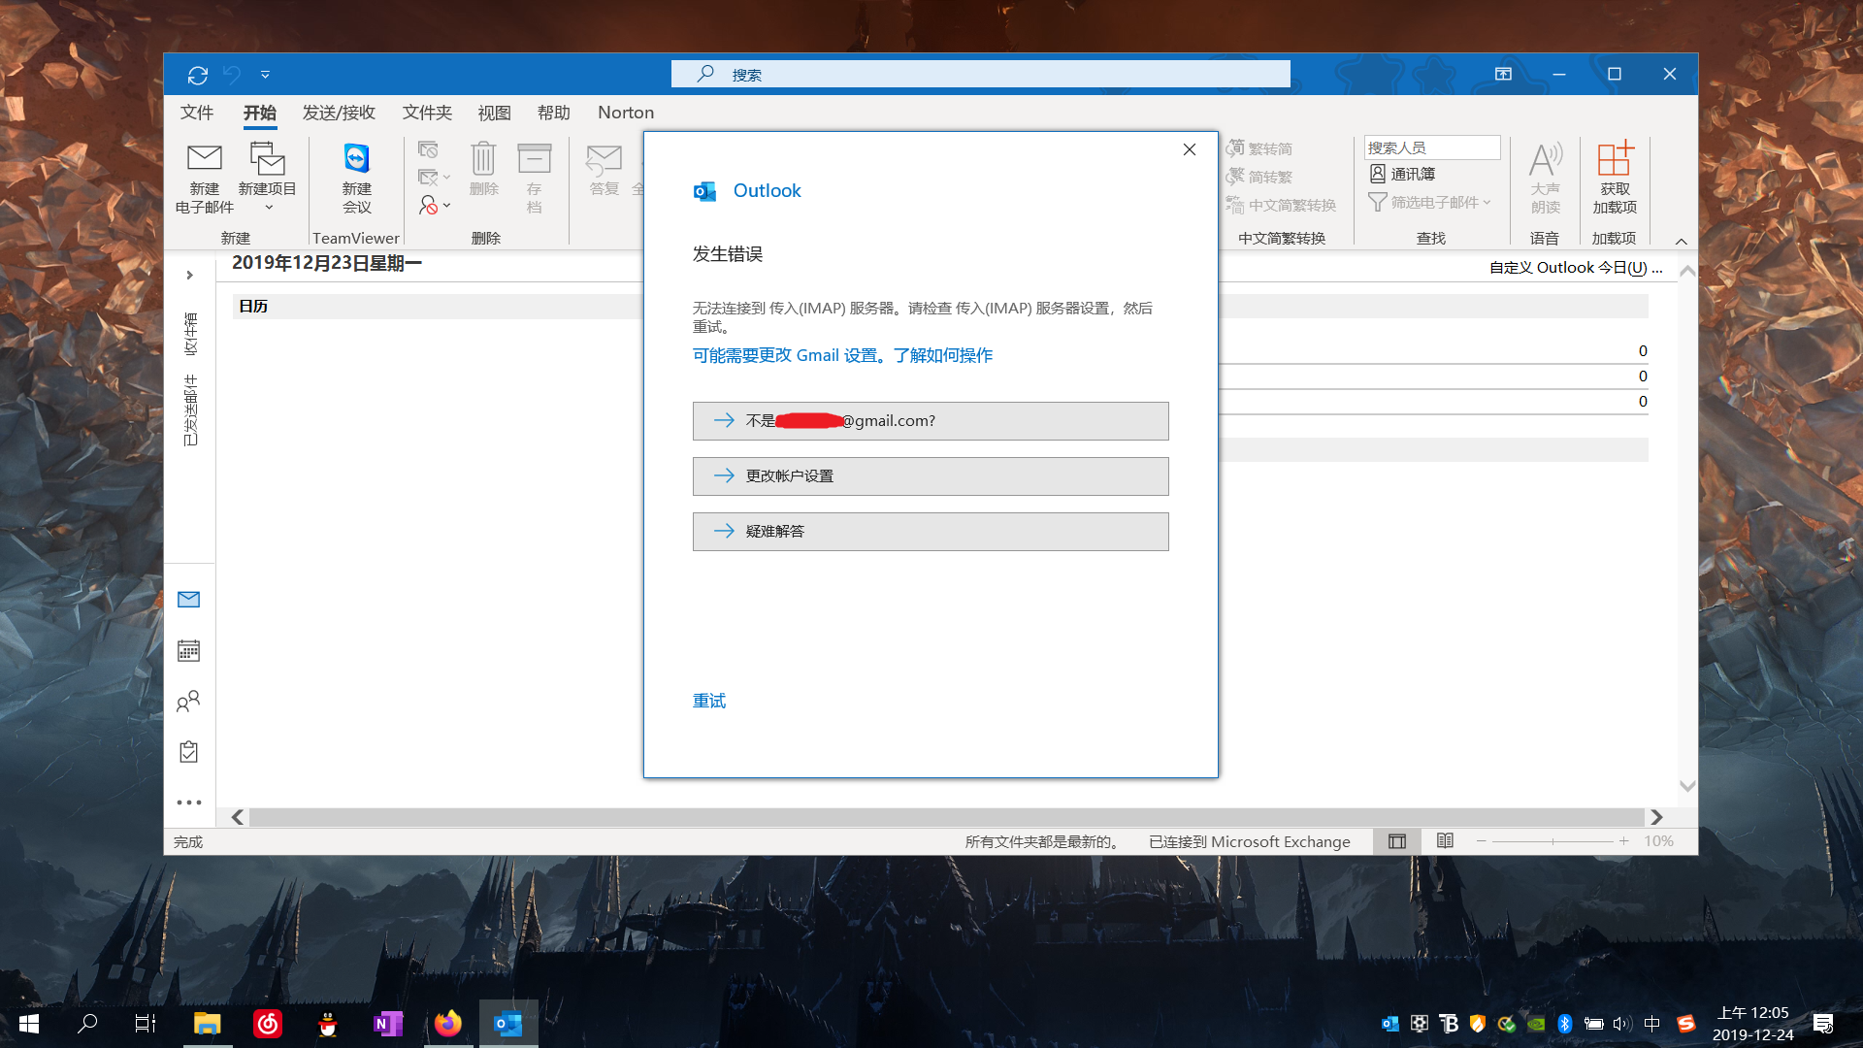Click the zoom out minus button
1863x1048 pixels.
click(1482, 841)
